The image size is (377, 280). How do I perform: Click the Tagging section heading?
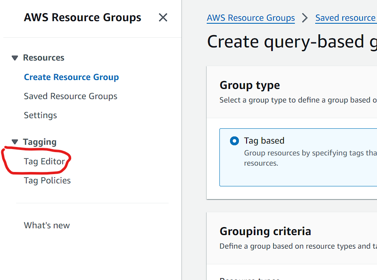(x=40, y=142)
